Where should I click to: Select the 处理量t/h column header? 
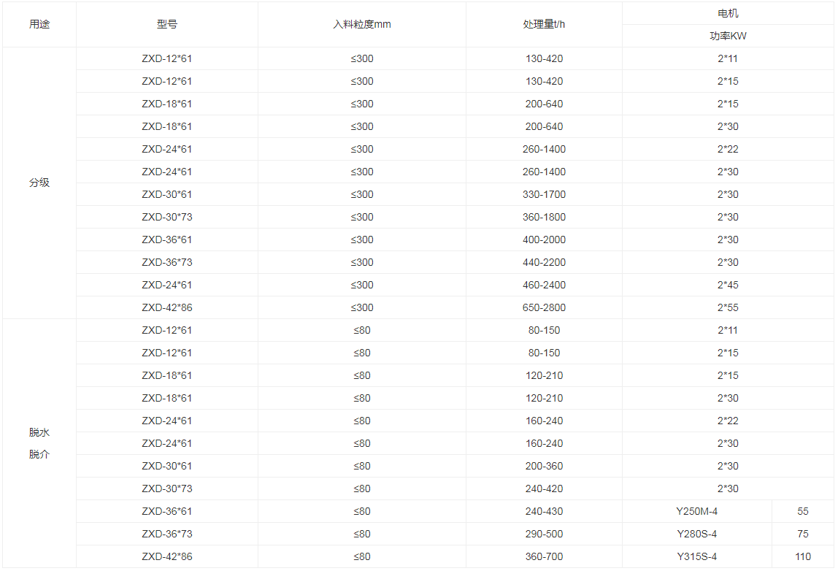point(544,24)
